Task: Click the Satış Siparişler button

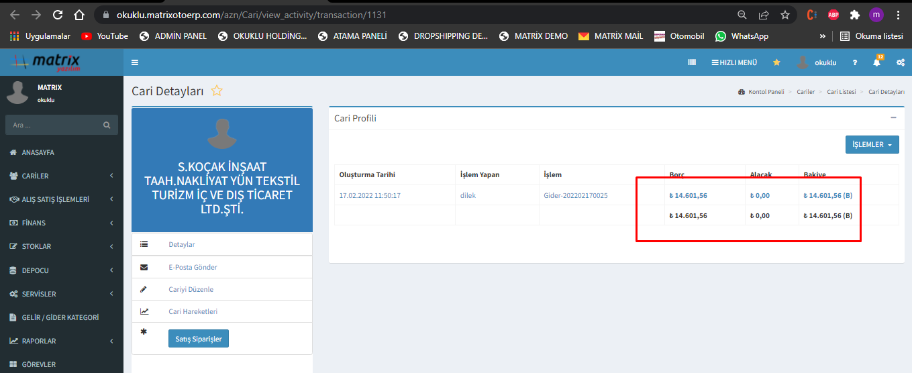Action: 198,339
